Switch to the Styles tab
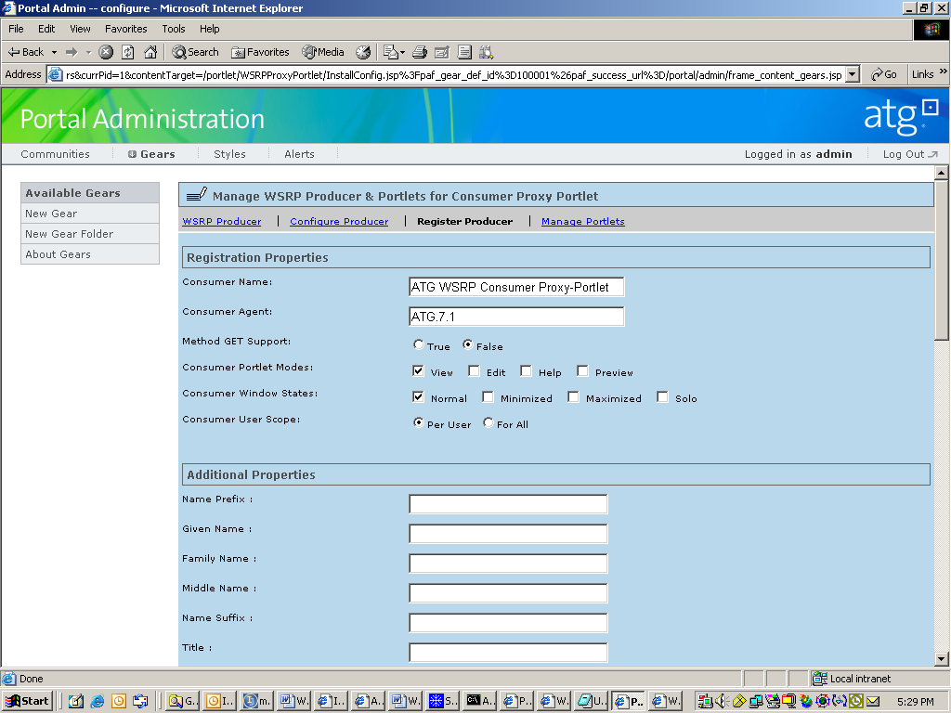This screenshot has height=713, width=951. pos(230,154)
